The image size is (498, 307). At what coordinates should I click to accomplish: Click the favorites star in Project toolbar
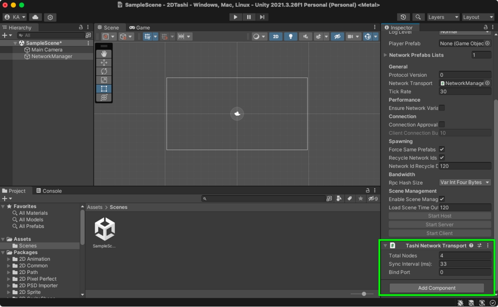click(361, 199)
